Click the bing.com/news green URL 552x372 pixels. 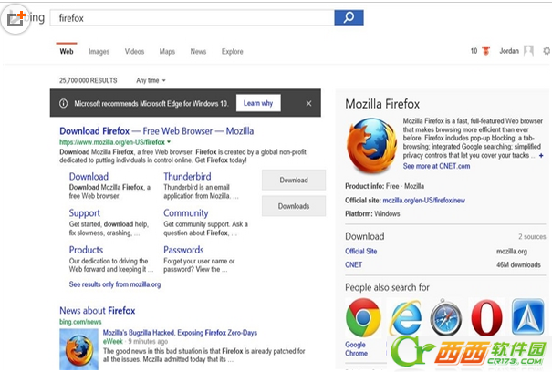pos(80,322)
